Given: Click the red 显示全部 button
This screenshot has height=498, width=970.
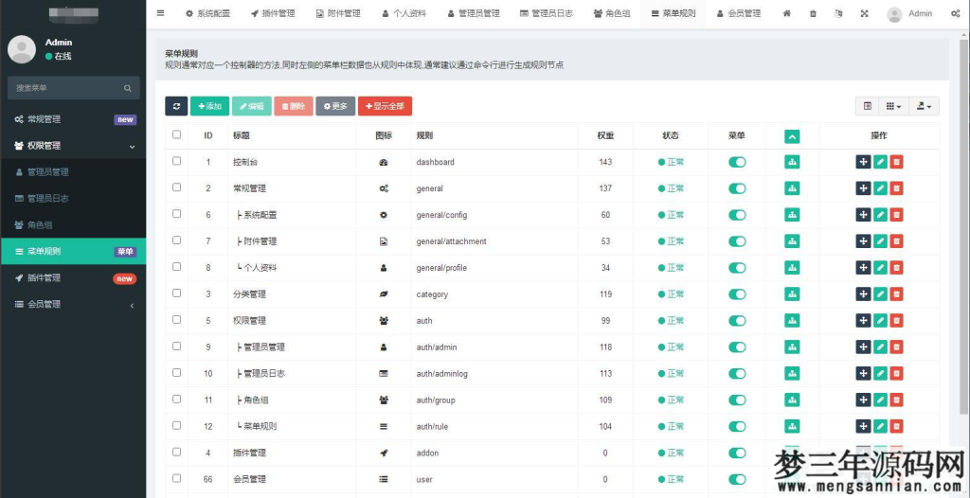Looking at the screenshot, I should (x=385, y=106).
